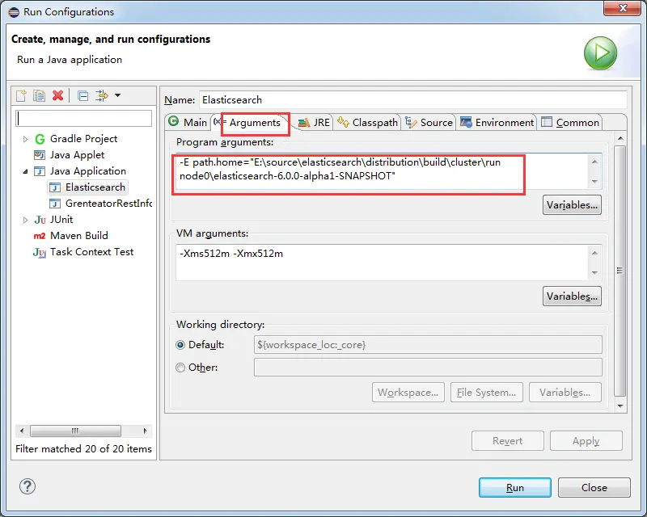
Task: Click the Run button
Action: click(515, 487)
